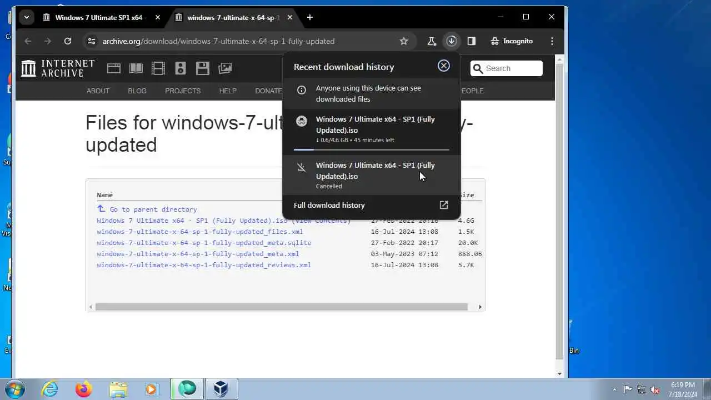The width and height of the screenshot is (711, 400).
Task: Click the Incognito indicator
Action: [x=512, y=41]
